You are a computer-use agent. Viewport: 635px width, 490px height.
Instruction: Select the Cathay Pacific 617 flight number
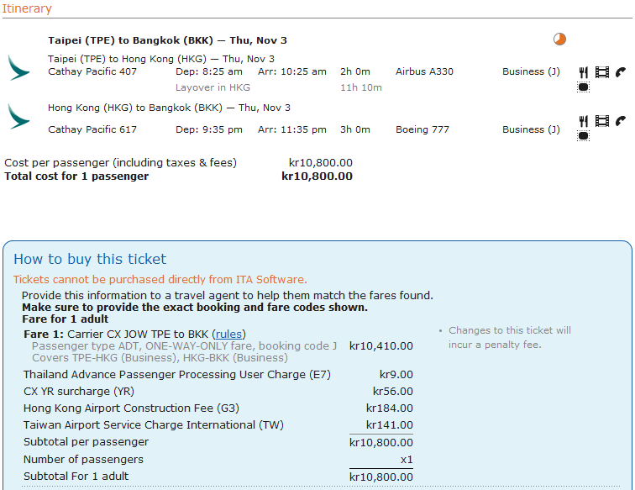(x=92, y=129)
